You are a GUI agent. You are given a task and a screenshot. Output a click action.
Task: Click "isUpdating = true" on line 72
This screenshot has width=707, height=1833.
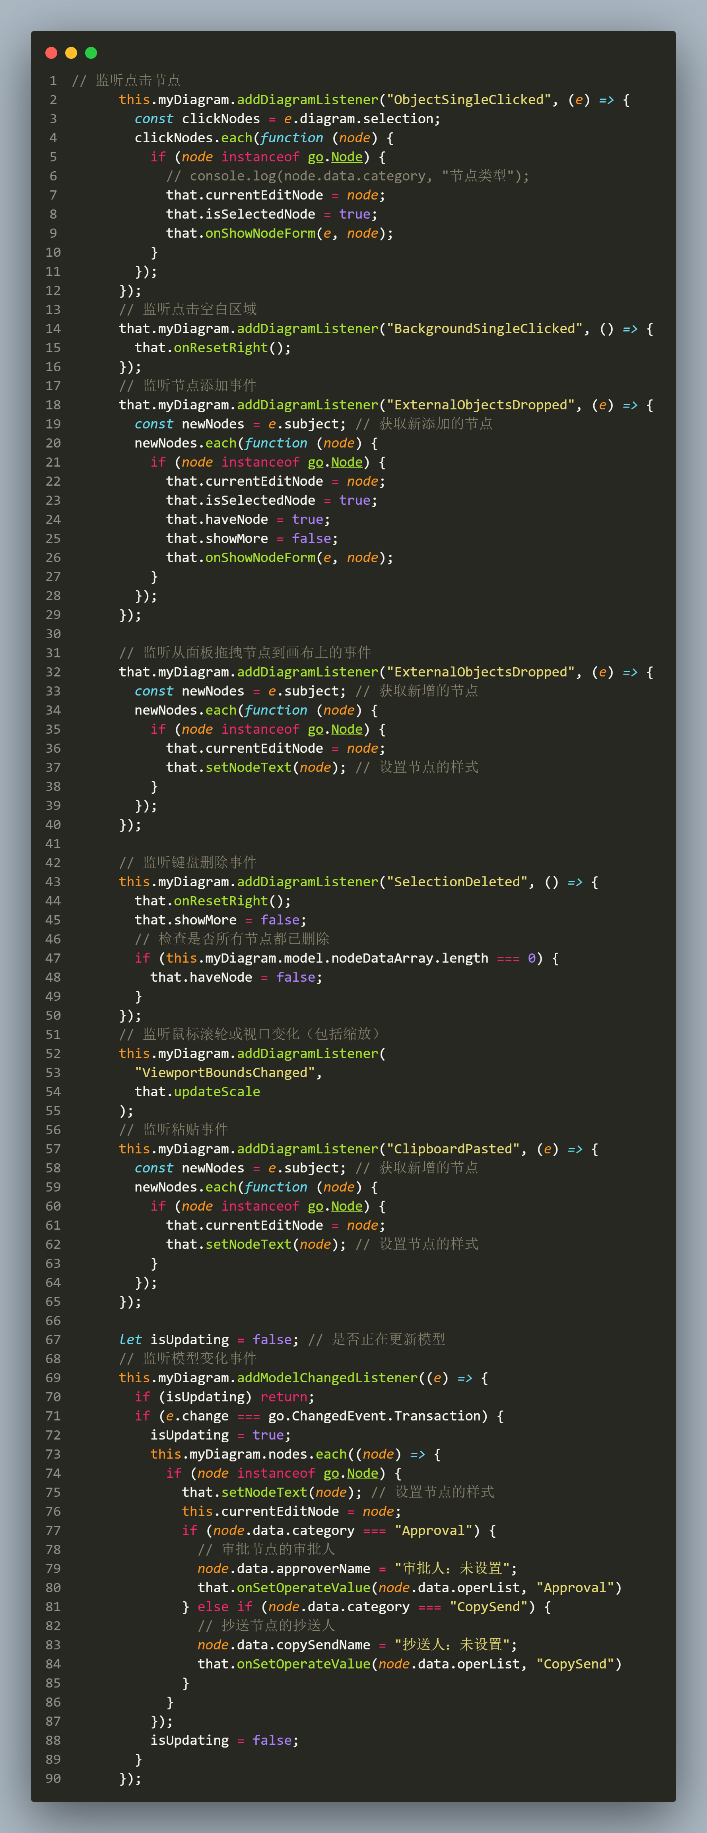217,1435
